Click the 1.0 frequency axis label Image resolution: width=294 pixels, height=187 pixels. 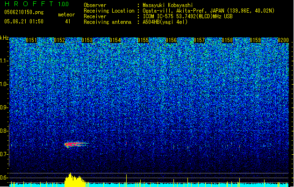[4, 84]
